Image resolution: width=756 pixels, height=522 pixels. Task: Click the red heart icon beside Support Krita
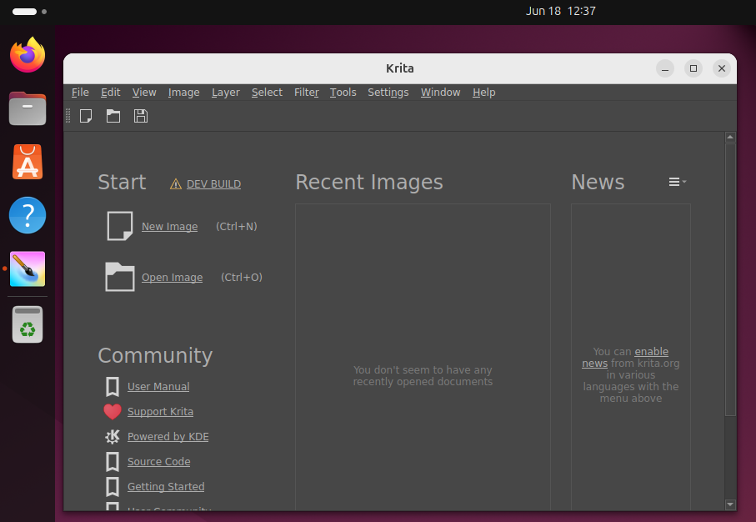tap(113, 412)
